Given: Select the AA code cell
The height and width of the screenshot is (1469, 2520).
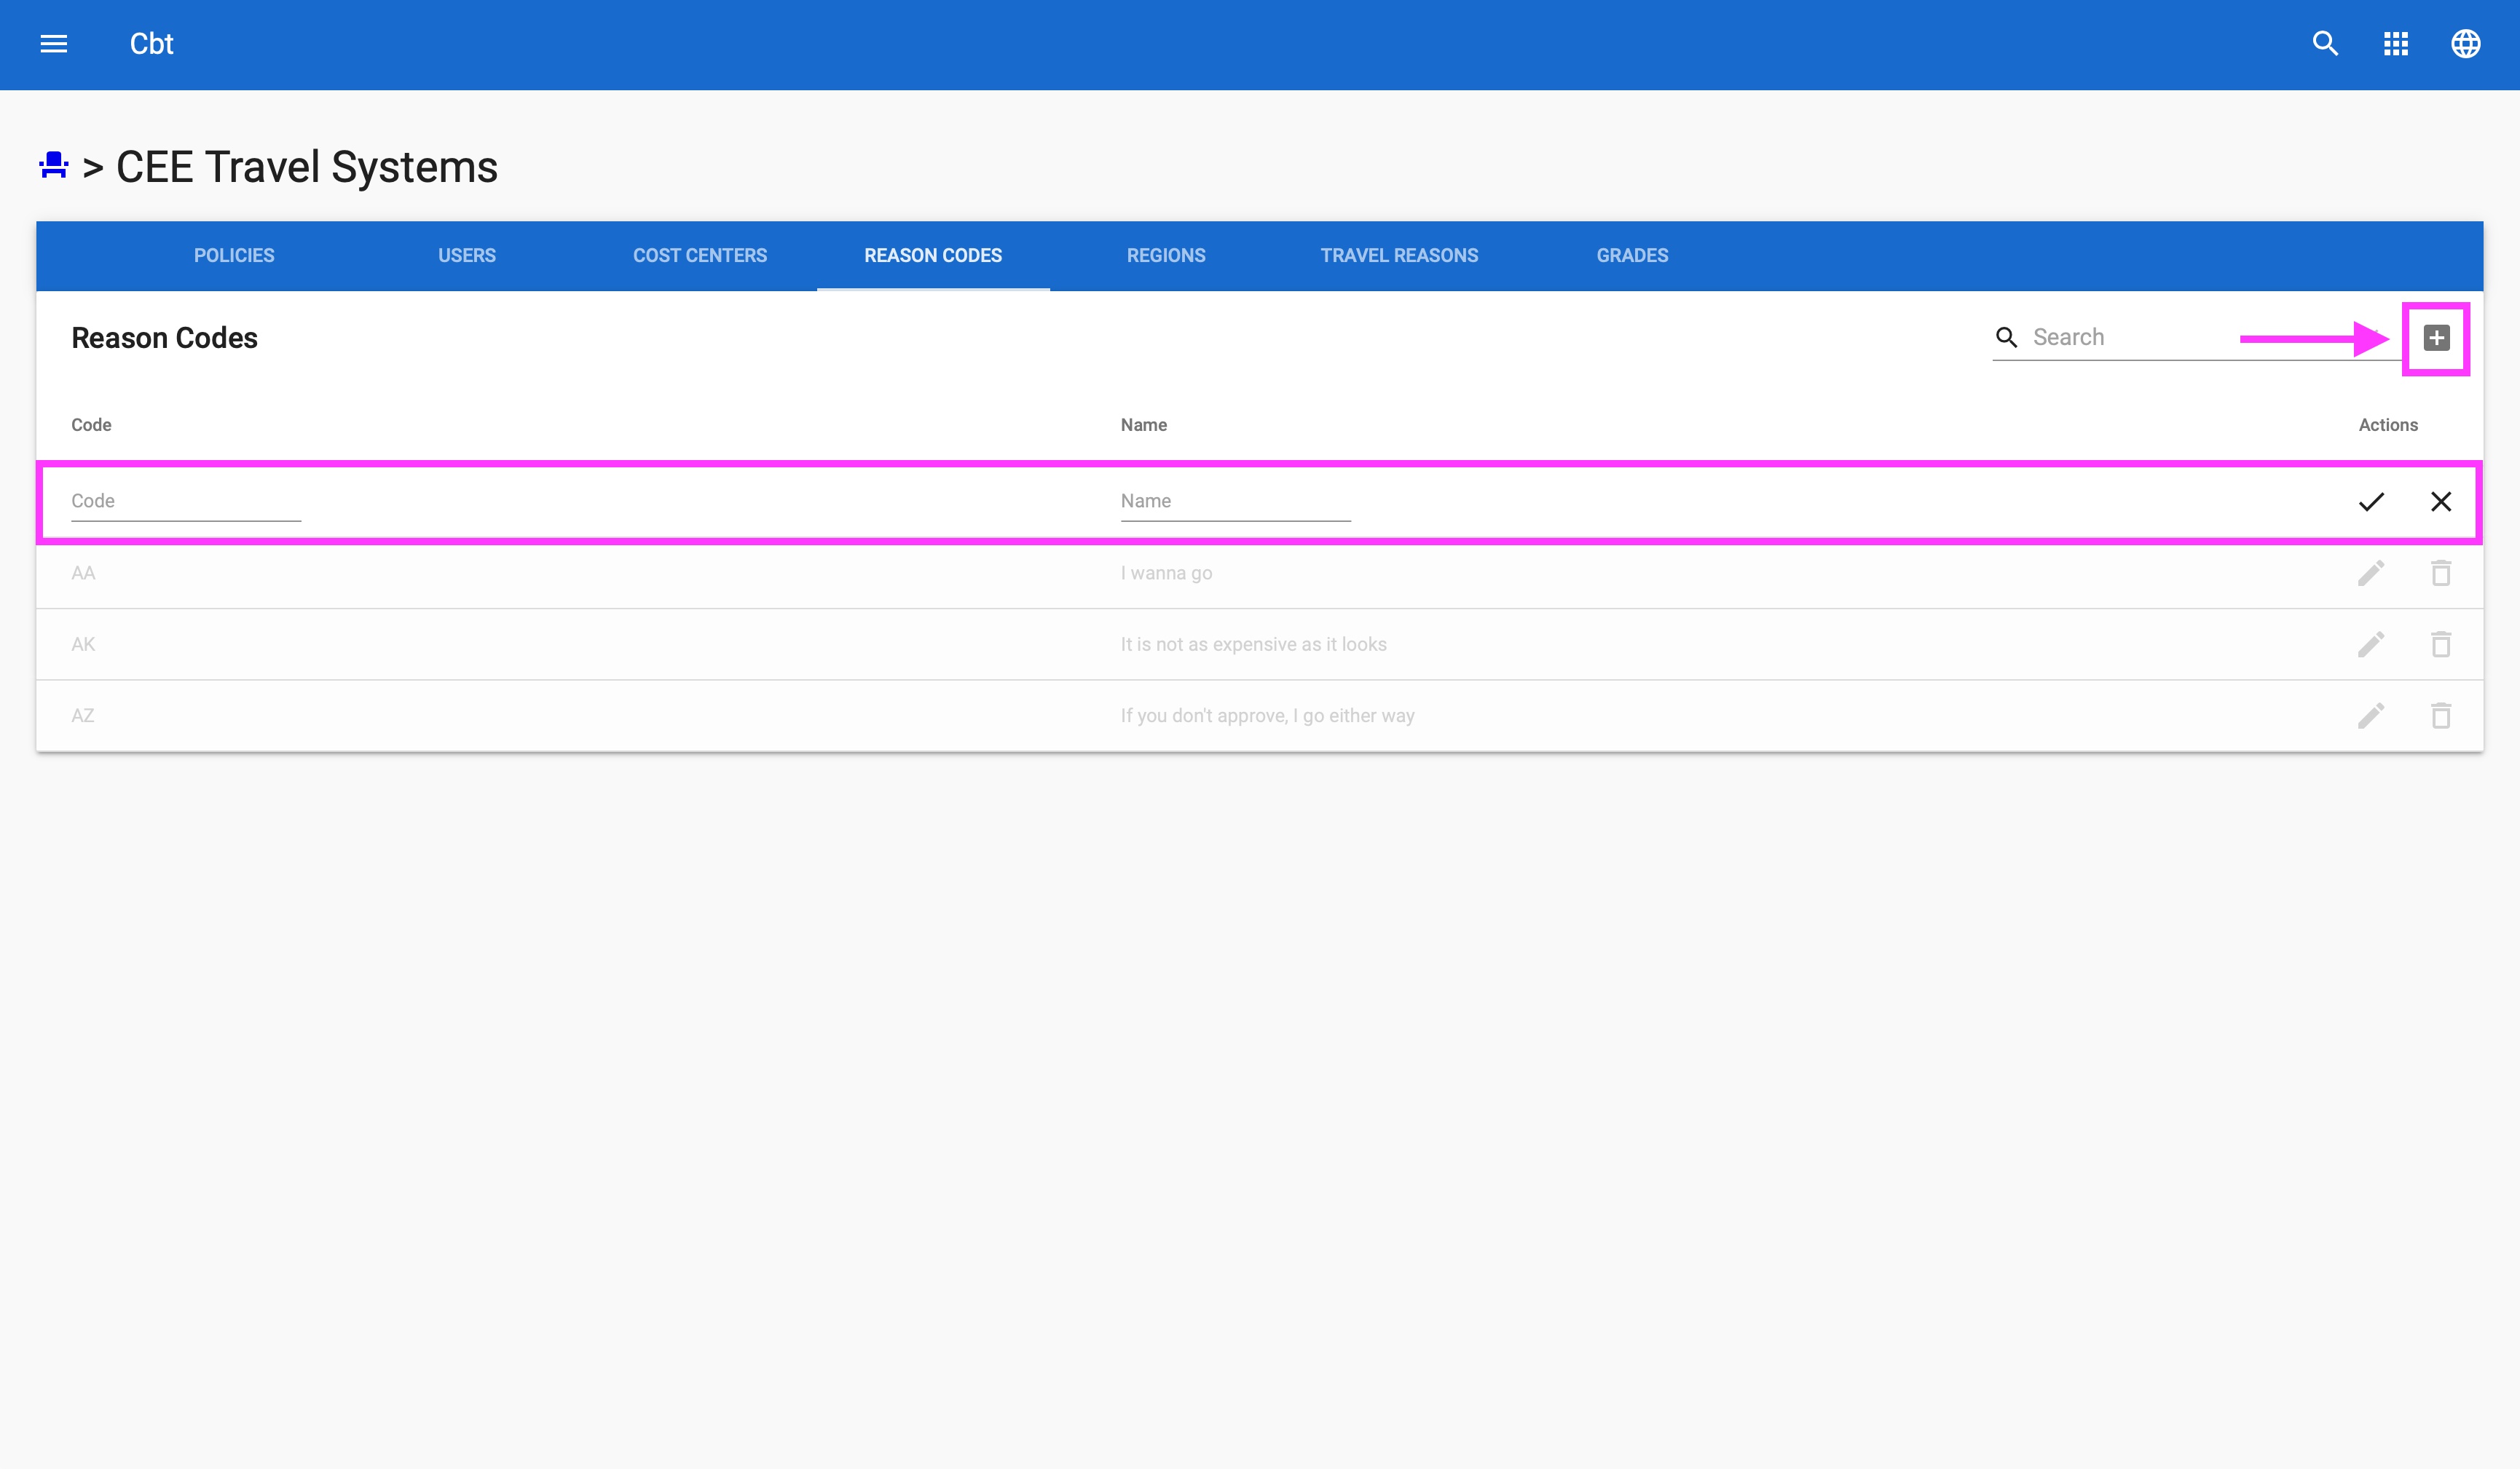Looking at the screenshot, I should coord(83,573).
